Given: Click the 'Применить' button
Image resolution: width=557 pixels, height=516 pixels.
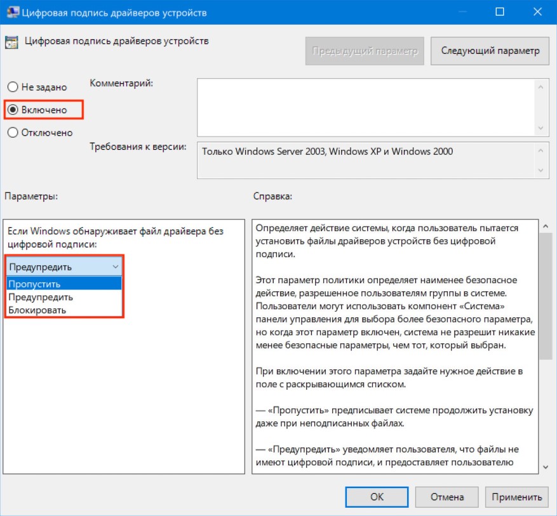Looking at the screenshot, I should pos(517,496).
